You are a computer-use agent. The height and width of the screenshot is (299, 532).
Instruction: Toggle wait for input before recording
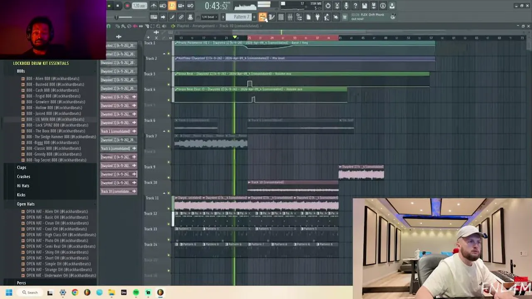point(163,6)
